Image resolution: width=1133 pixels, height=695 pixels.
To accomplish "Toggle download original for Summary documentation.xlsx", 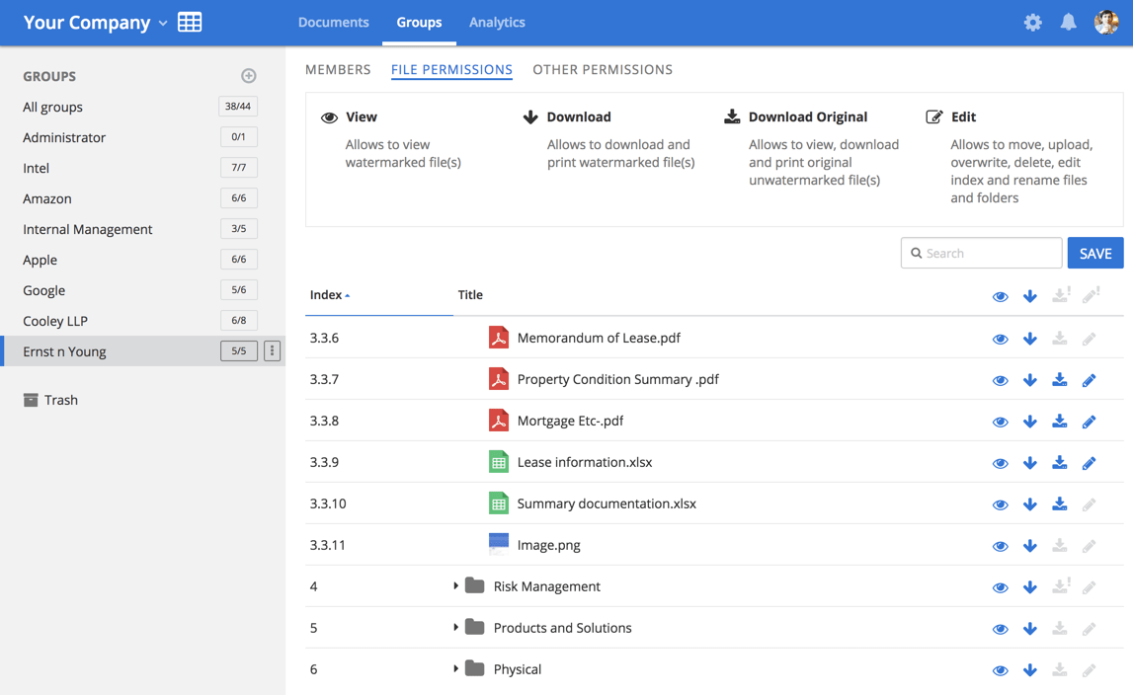I will pos(1059,504).
